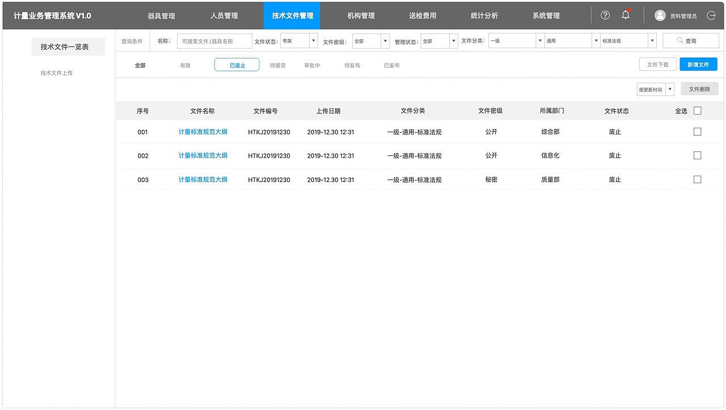This screenshot has height=410, width=726.
Task: Expand the 标准法规 category dropdown
Action: coord(628,41)
